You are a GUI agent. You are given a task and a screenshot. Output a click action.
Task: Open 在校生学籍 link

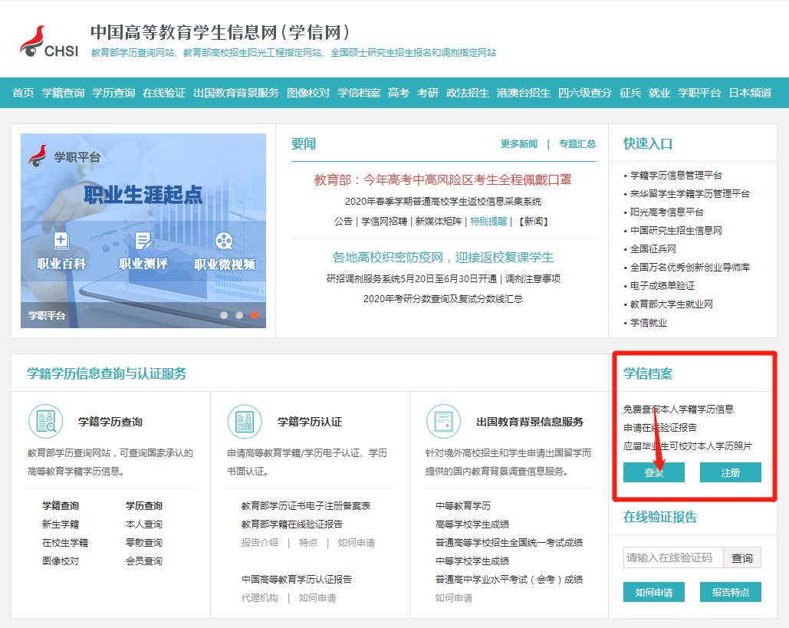pyautogui.click(x=65, y=542)
